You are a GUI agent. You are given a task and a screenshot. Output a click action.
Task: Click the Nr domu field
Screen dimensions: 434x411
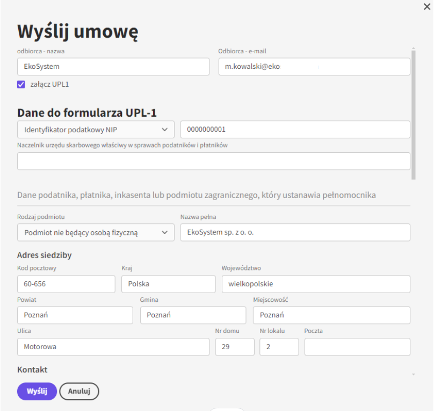tap(235, 346)
